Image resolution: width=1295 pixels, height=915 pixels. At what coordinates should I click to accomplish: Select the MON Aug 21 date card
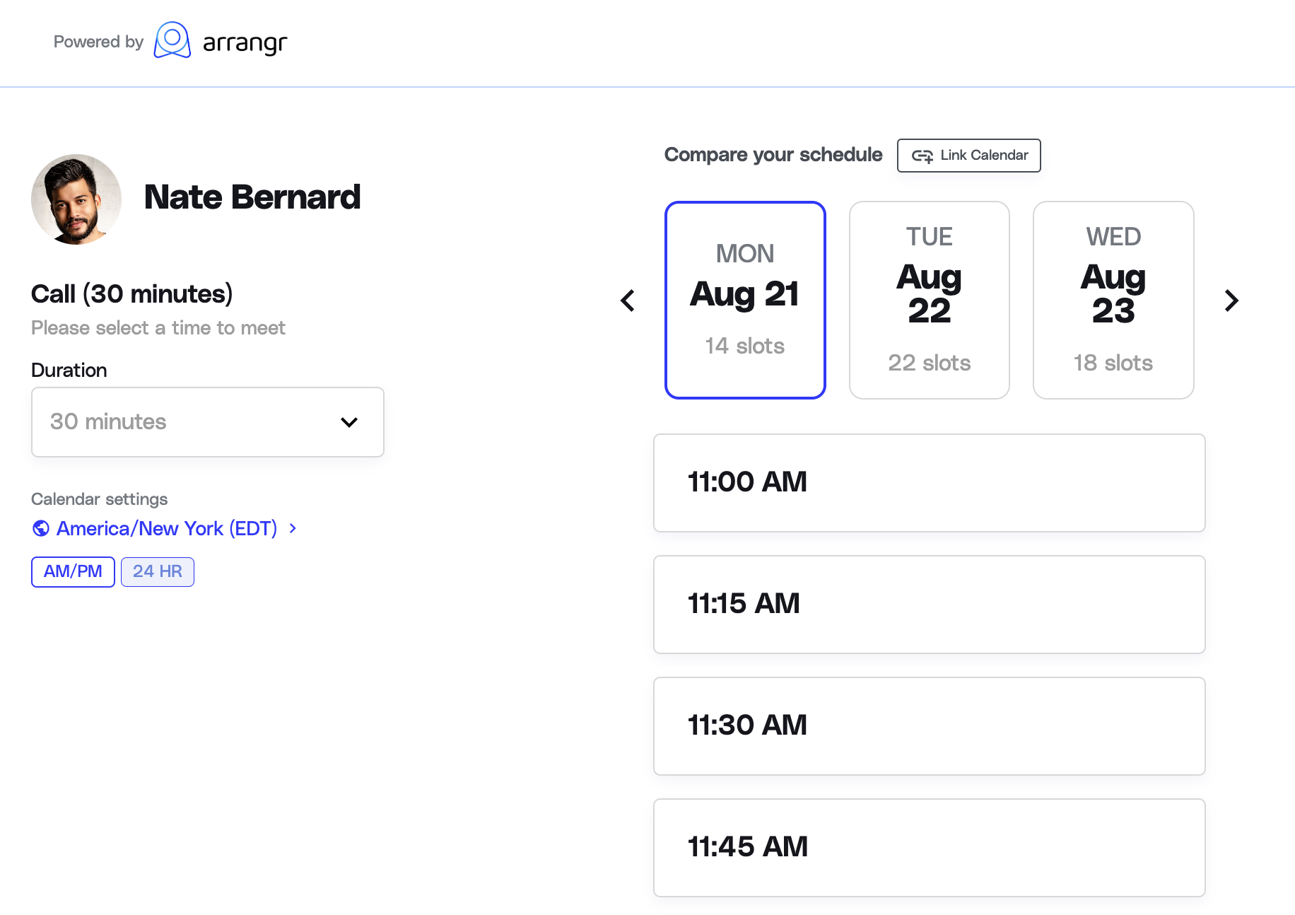coord(745,301)
